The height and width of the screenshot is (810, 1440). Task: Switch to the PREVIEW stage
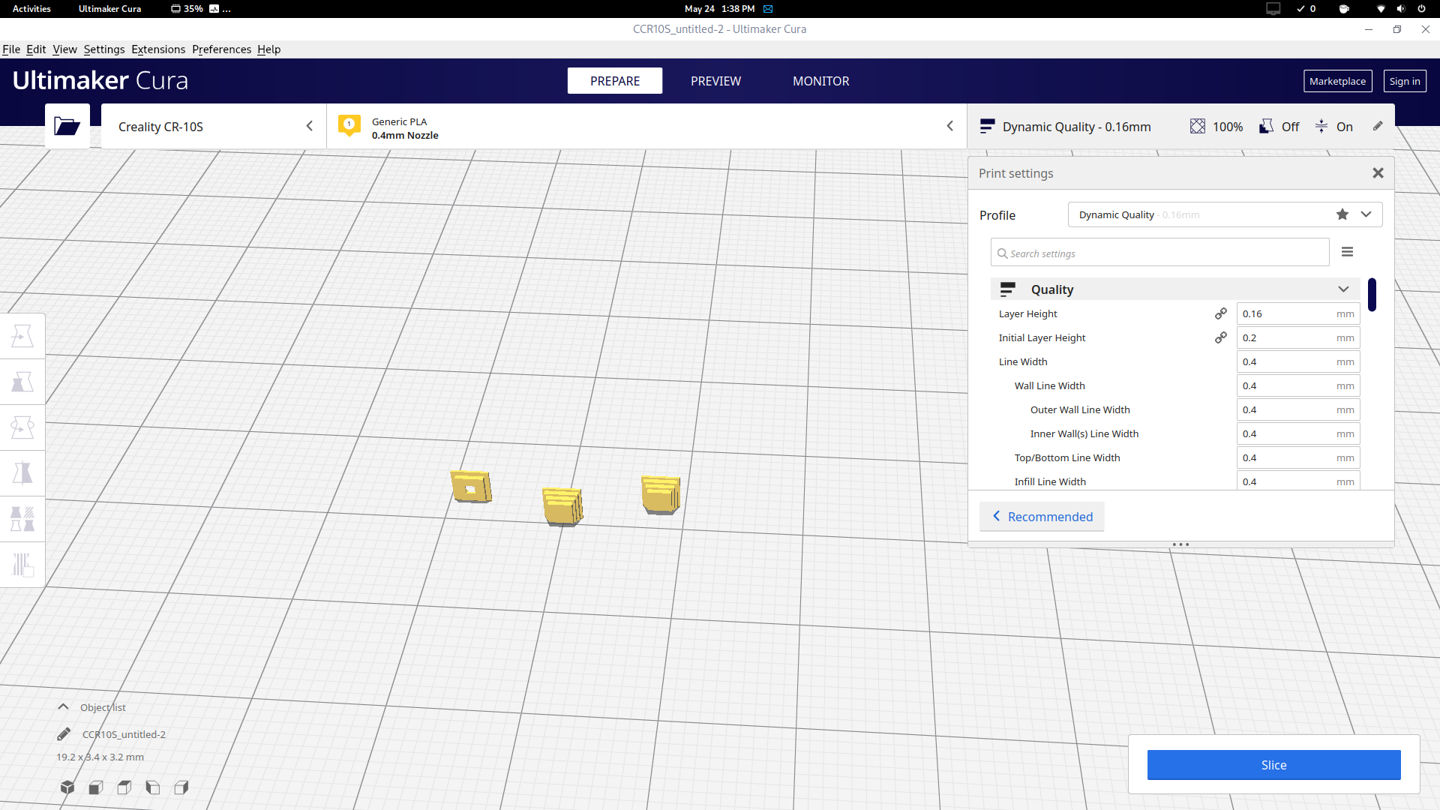pos(715,81)
